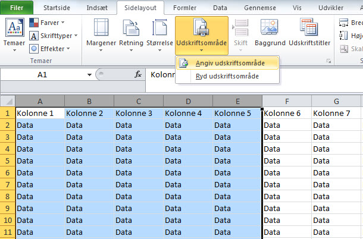This screenshot has height=239, width=363.
Task: Click Data cell in column B row 3
Action: [89, 137]
